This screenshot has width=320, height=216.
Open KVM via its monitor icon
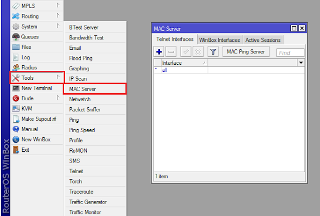pyautogui.click(x=15, y=109)
